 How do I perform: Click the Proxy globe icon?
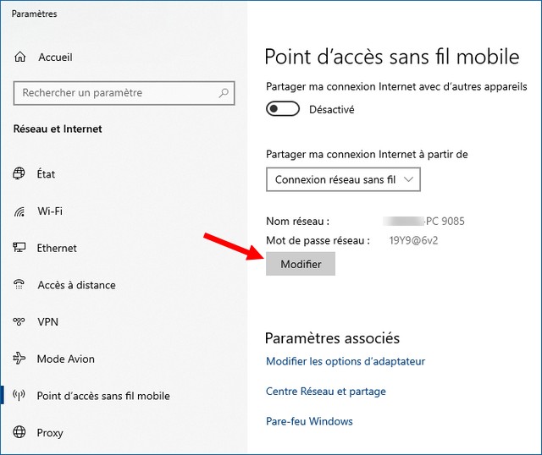pos(19,432)
